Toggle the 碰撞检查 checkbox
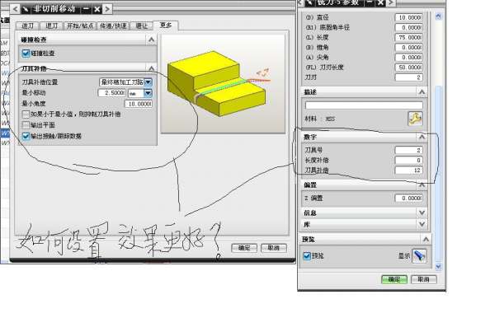The image size is (495, 313). (x=26, y=53)
